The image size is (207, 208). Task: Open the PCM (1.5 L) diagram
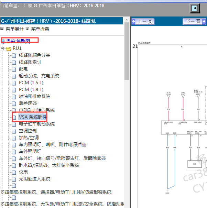tap(31, 83)
